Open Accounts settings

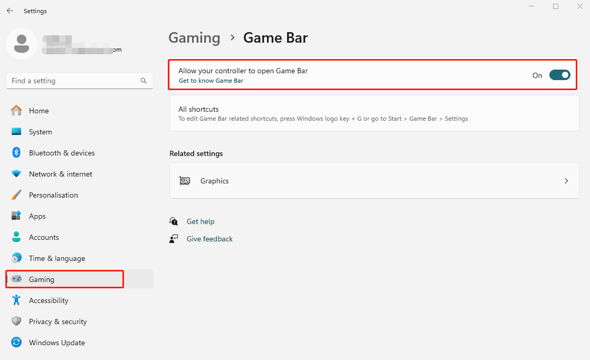point(80,237)
